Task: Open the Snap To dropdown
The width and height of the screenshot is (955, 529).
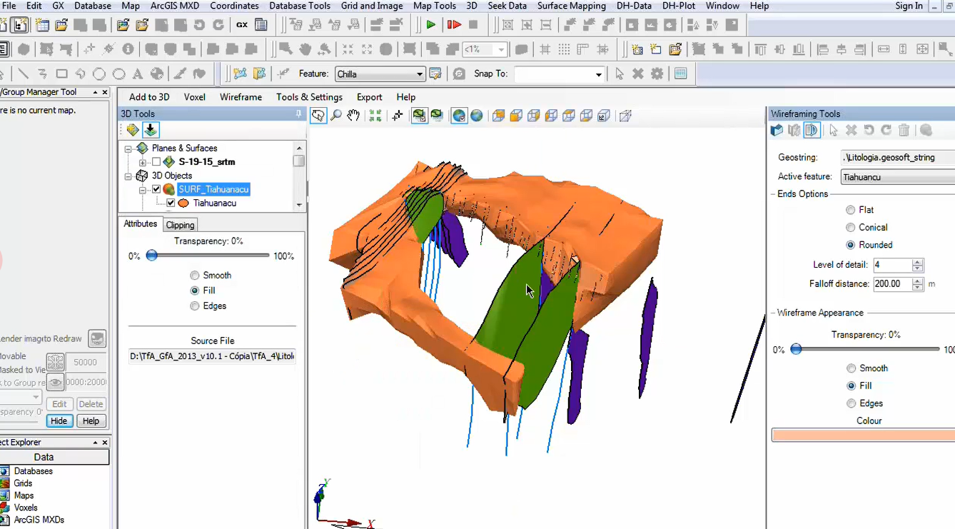Action: tap(598, 74)
